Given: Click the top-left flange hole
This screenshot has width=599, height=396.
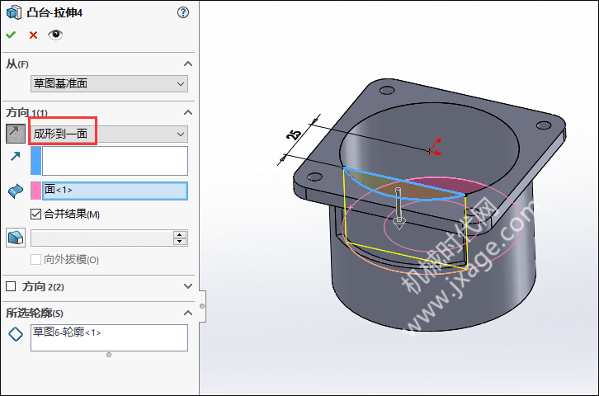Looking at the screenshot, I should 387,91.
